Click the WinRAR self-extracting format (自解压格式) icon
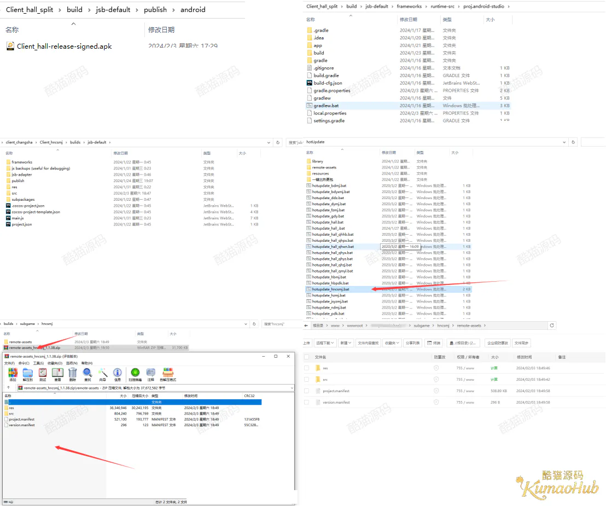Viewport: 606px width, 506px height. tap(168, 374)
